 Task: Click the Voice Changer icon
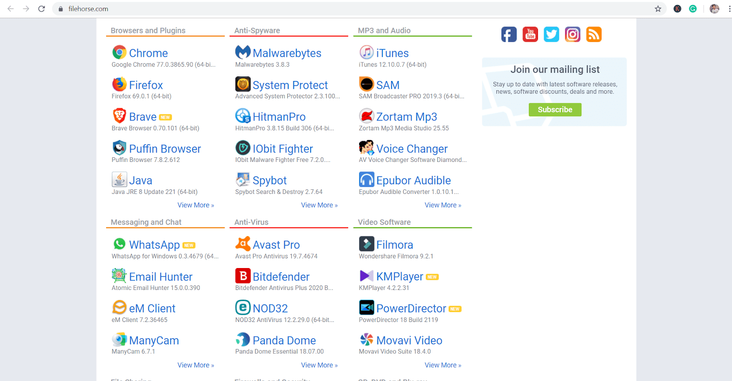[x=366, y=148]
